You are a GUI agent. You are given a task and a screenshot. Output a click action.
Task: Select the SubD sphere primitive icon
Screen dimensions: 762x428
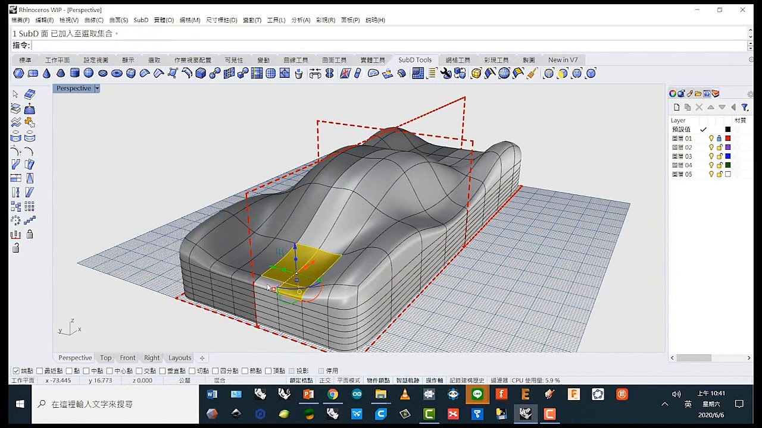click(89, 73)
